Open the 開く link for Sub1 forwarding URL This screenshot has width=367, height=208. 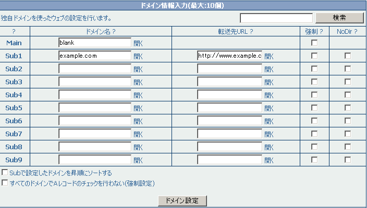(269, 56)
